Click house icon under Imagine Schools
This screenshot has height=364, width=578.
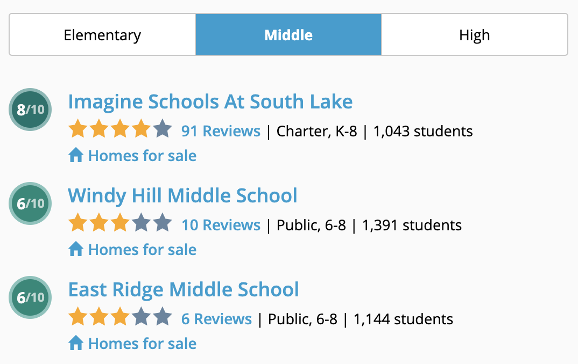76,155
